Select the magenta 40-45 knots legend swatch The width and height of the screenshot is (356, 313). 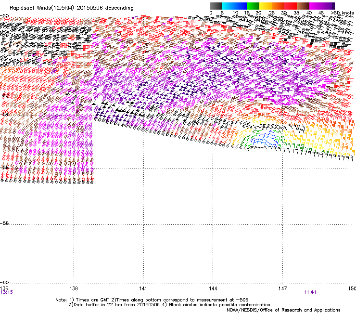click(316, 6)
